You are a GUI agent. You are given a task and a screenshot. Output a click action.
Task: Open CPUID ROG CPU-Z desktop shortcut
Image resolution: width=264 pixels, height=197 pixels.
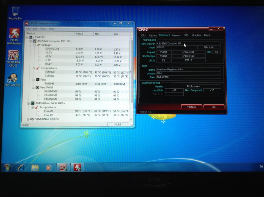point(13,58)
